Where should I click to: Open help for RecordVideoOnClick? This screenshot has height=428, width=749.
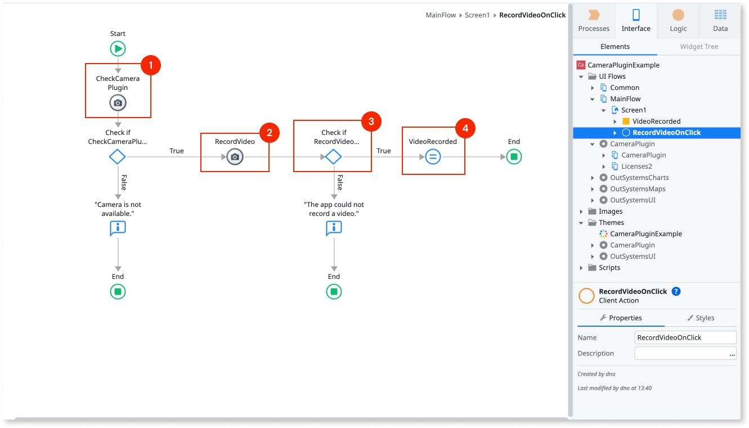(x=676, y=291)
